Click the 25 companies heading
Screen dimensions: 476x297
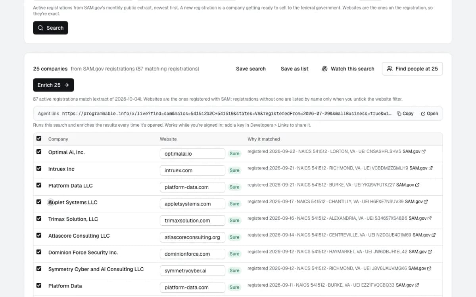(50, 69)
